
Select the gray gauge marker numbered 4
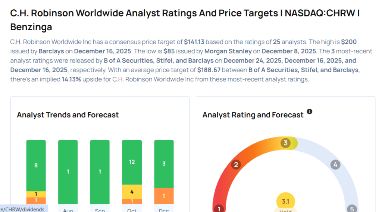tap(335, 165)
